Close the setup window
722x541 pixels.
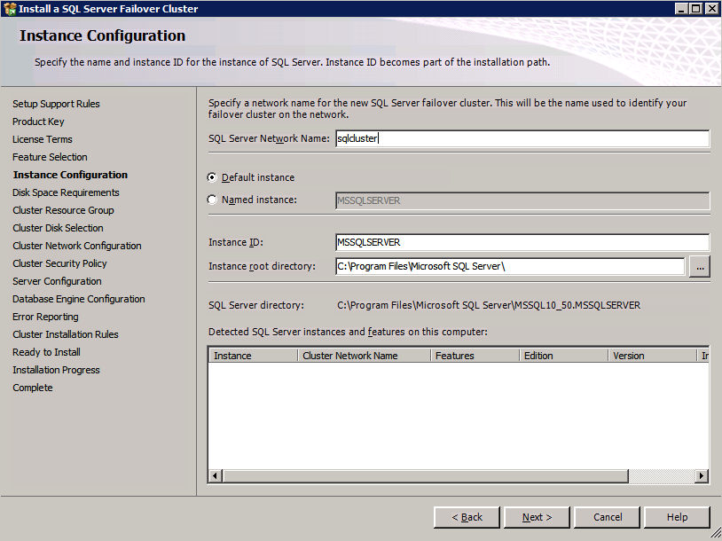point(711,9)
